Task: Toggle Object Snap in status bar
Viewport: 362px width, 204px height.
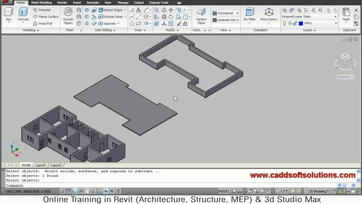Action: pos(87,191)
